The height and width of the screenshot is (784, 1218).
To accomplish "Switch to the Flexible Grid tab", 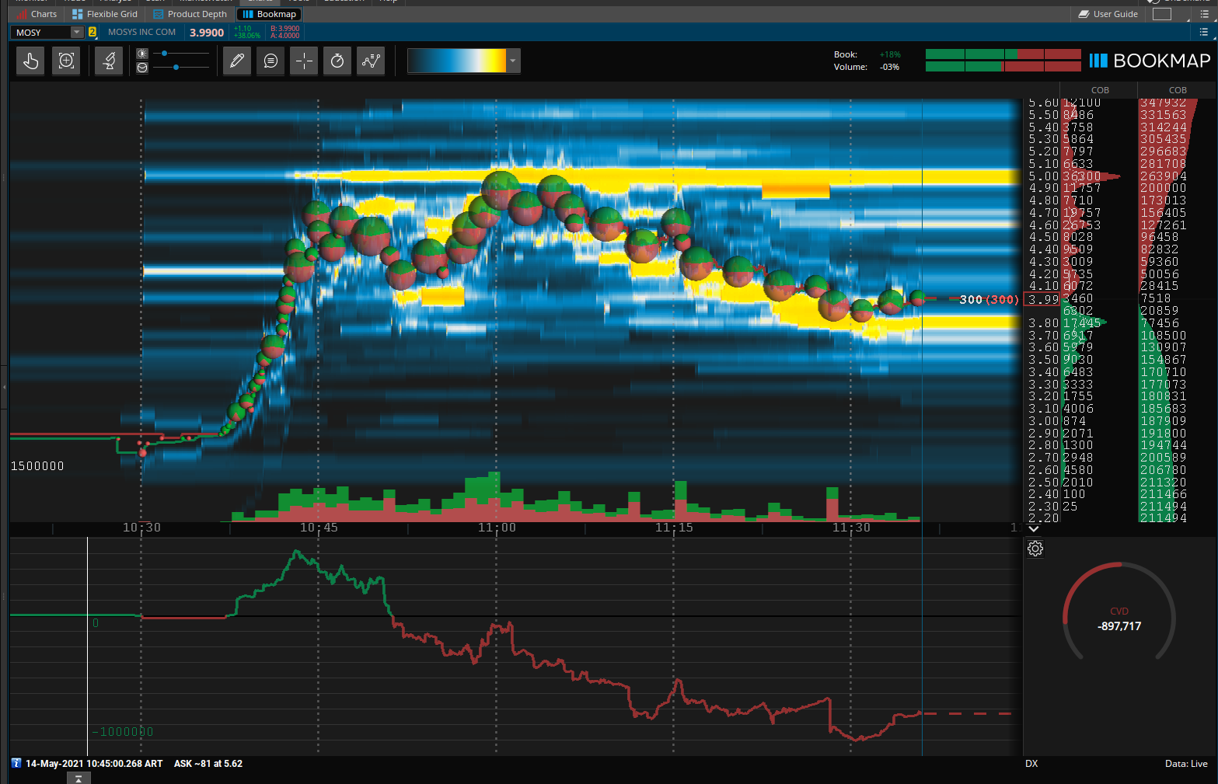I will tap(105, 14).
